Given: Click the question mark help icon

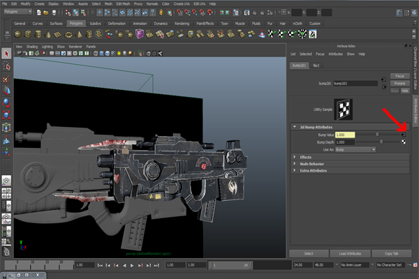Looking at the screenshot, I should (152, 13).
